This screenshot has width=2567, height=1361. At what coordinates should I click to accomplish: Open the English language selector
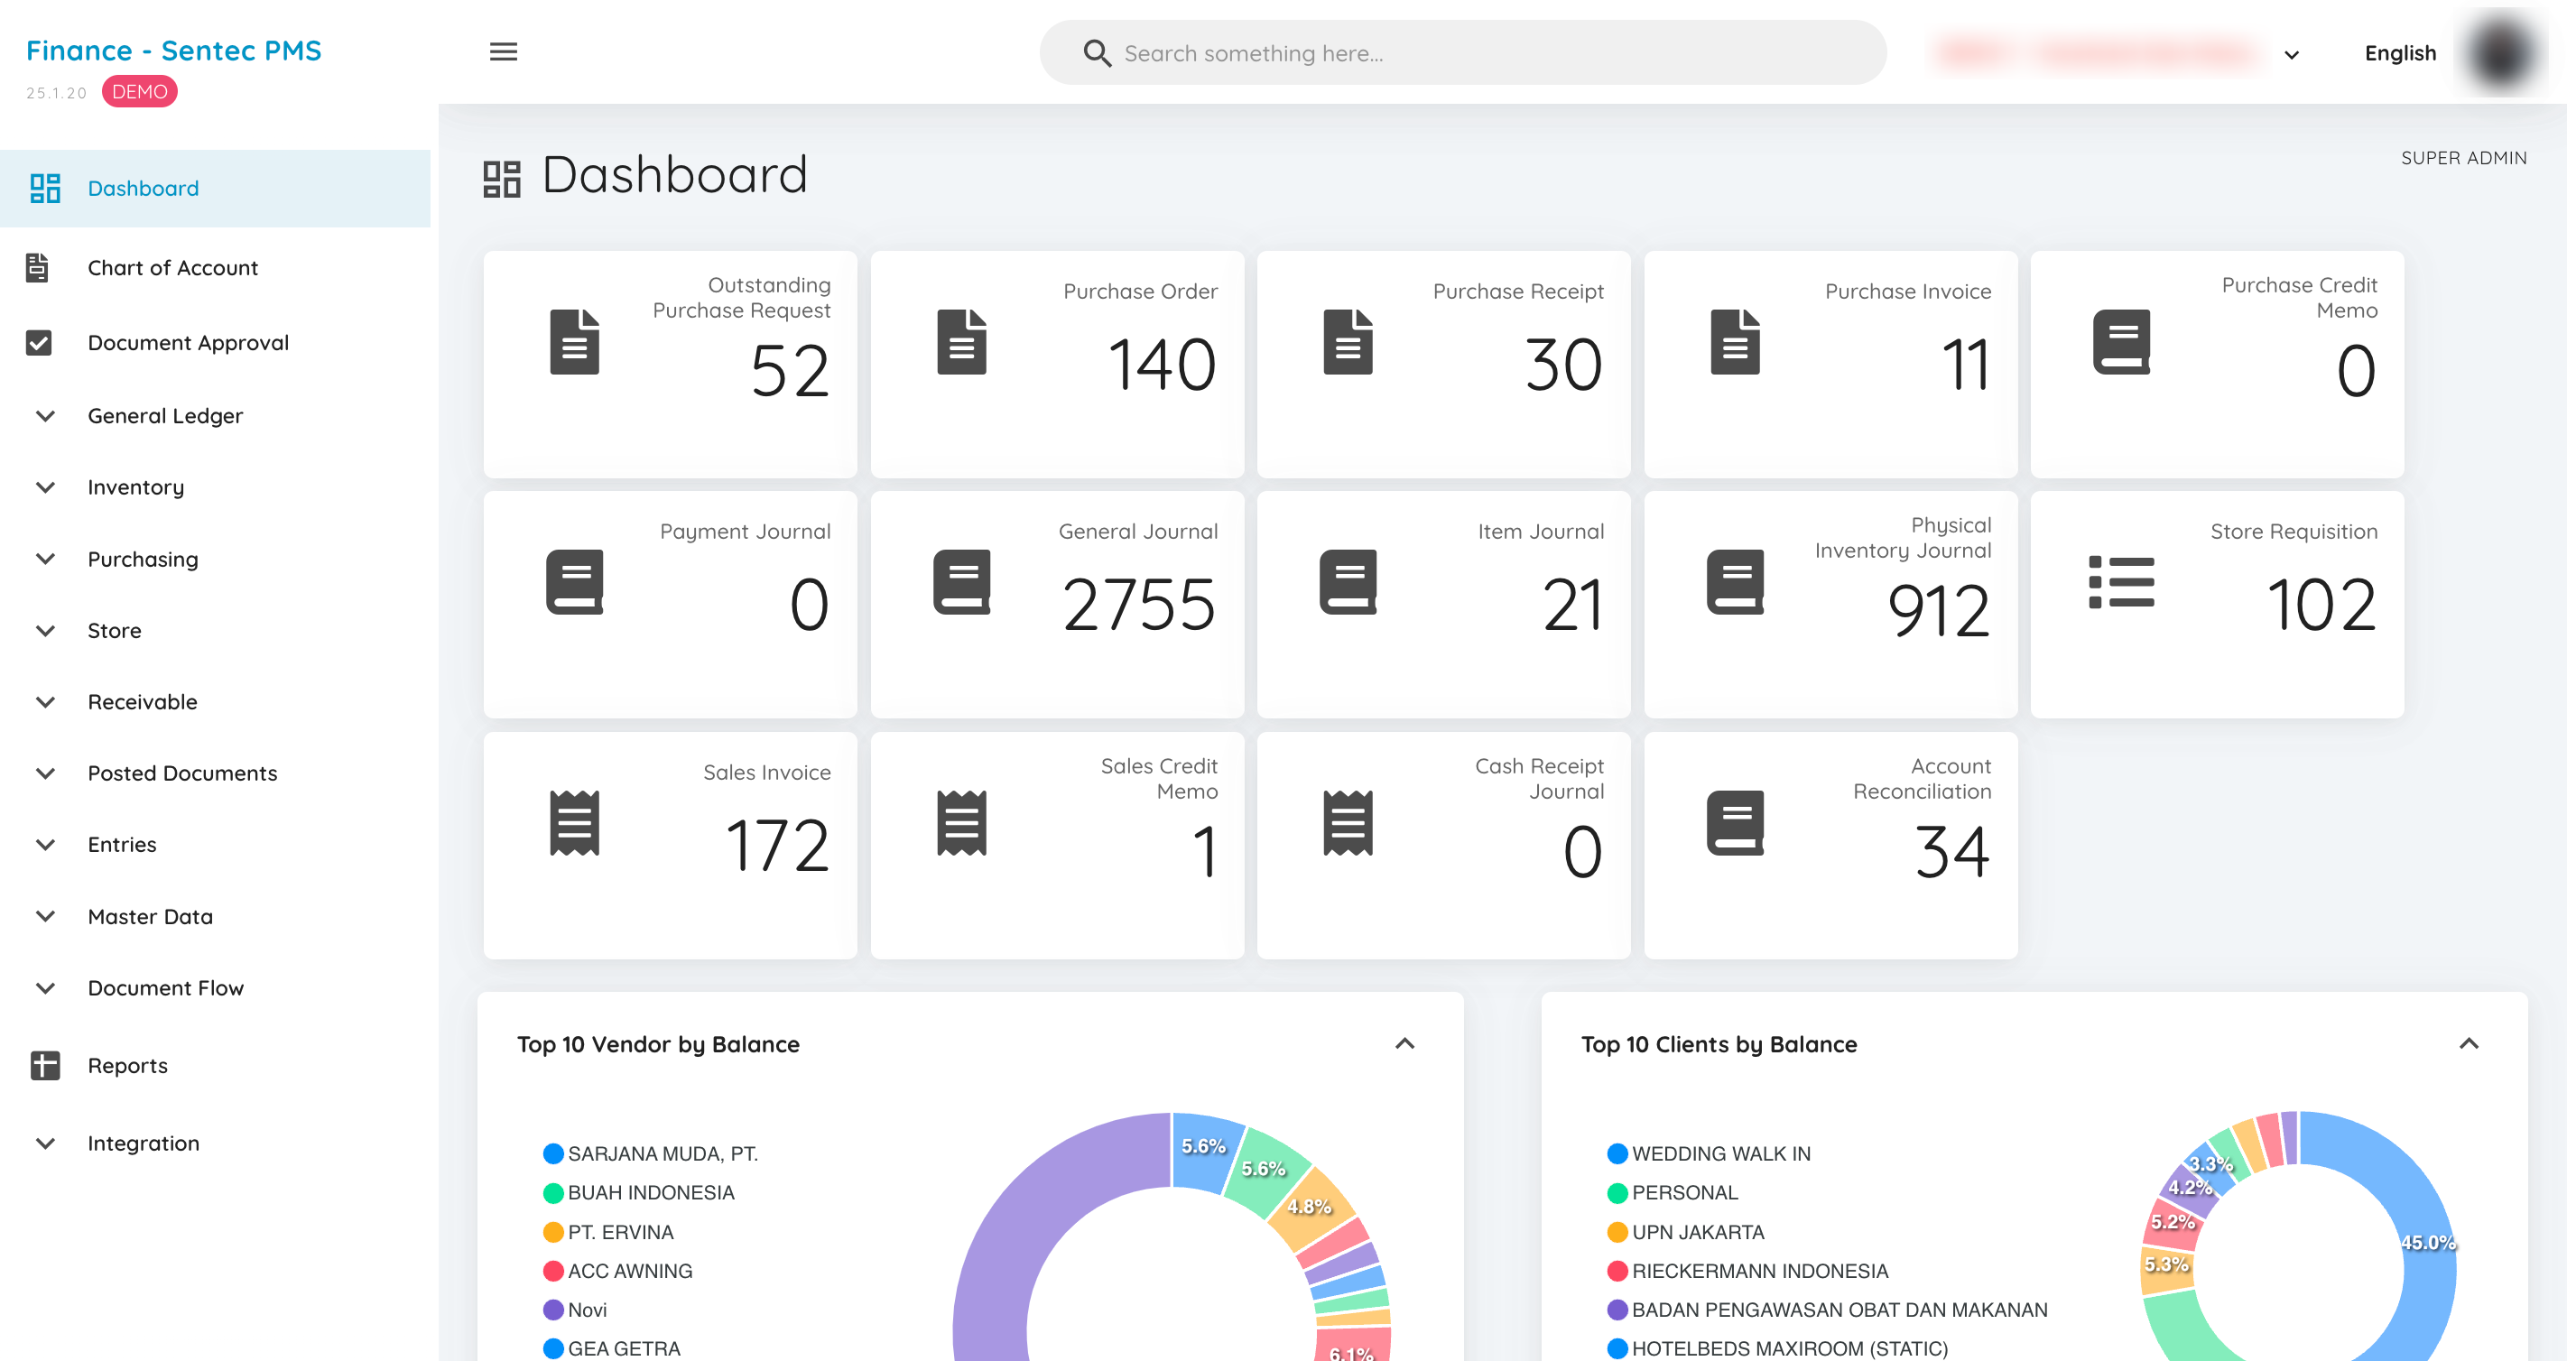click(2400, 53)
